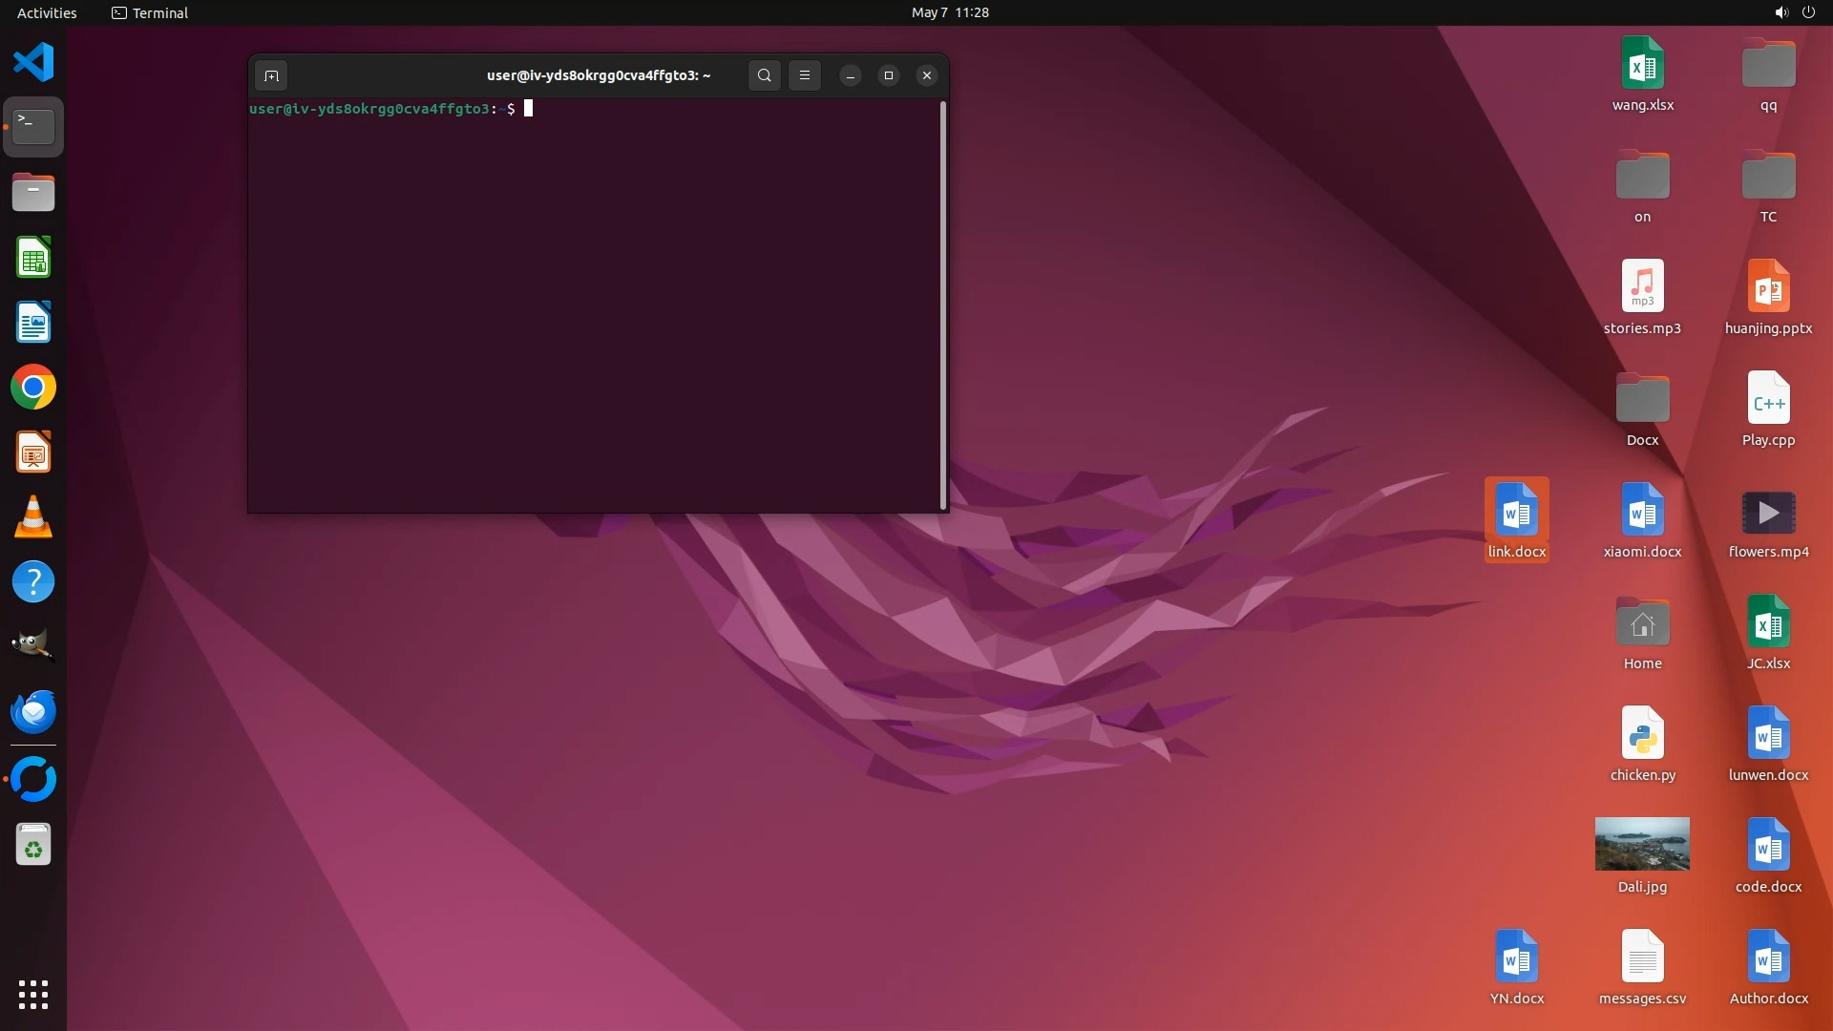Image resolution: width=1833 pixels, height=1031 pixels.
Task: Show Applications grid
Action: tap(33, 995)
